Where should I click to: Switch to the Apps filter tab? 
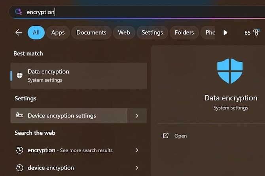point(58,32)
